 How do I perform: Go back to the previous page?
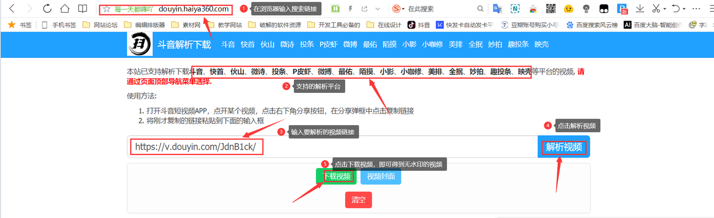(x=12, y=9)
